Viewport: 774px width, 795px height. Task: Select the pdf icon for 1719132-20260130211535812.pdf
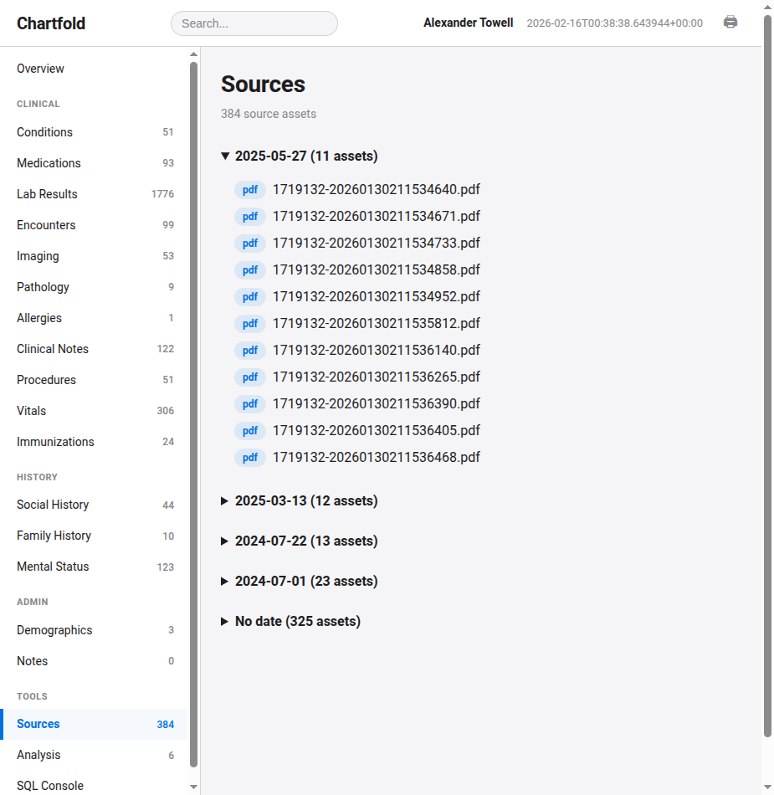point(249,323)
